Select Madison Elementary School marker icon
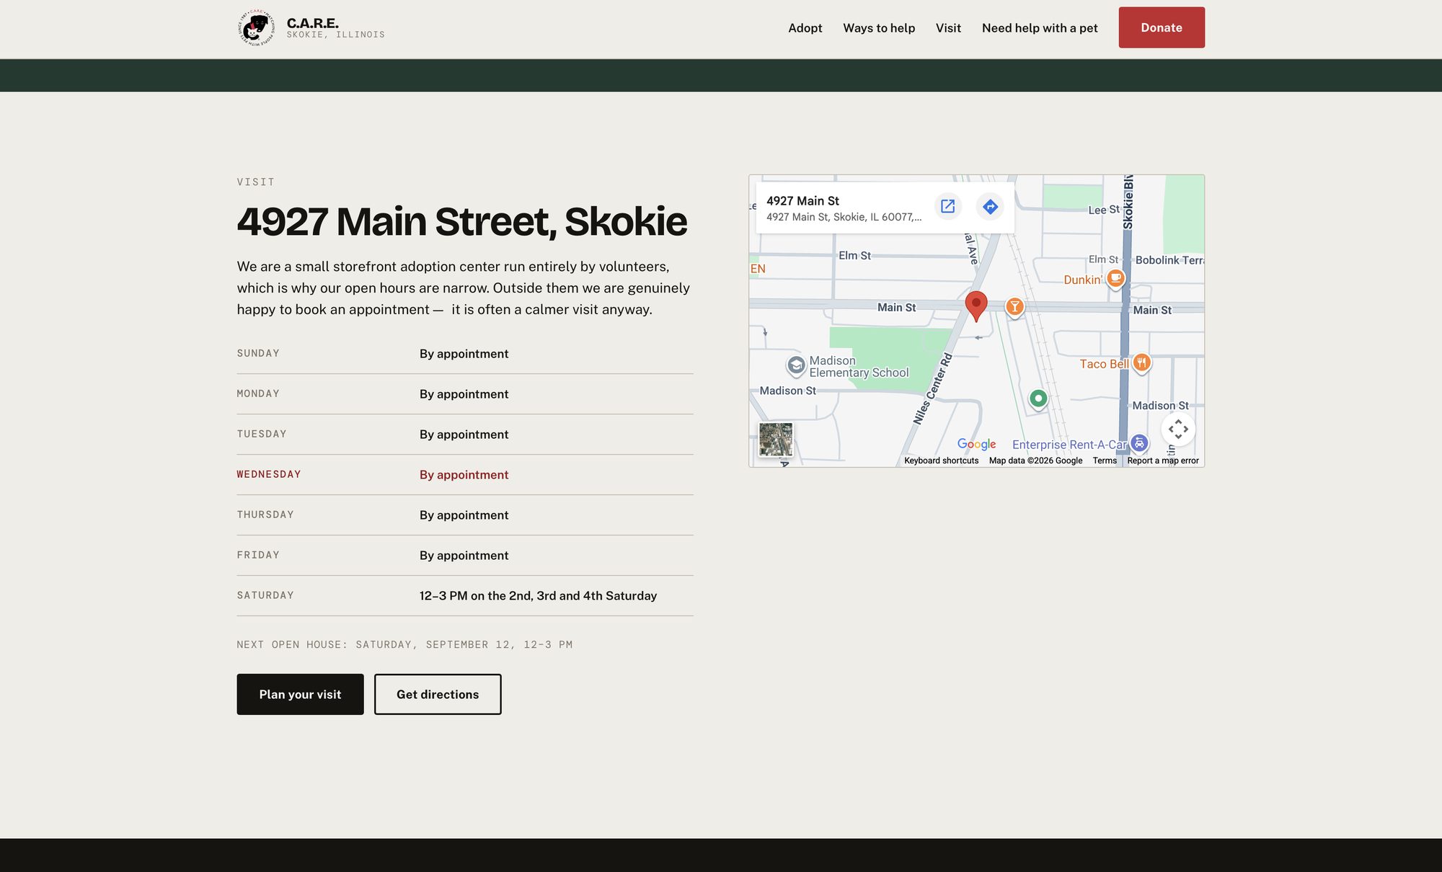This screenshot has width=1442, height=872. click(x=796, y=366)
